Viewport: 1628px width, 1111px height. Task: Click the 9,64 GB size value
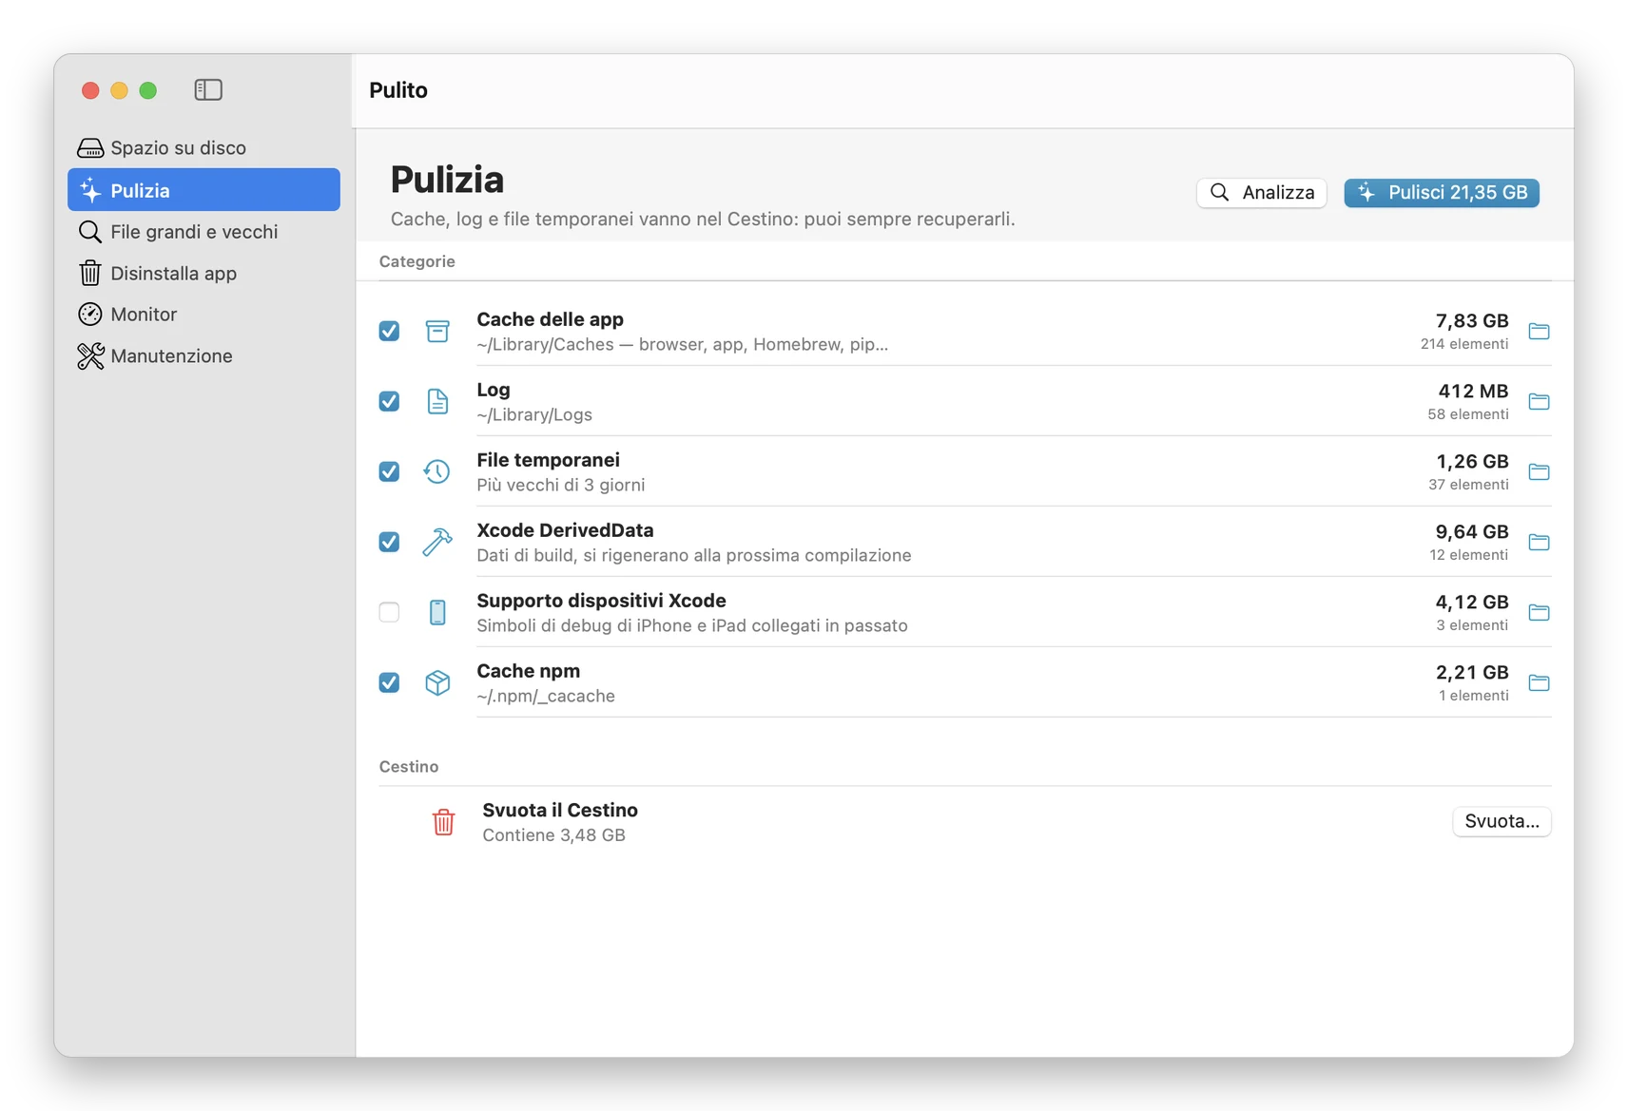point(1471,531)
